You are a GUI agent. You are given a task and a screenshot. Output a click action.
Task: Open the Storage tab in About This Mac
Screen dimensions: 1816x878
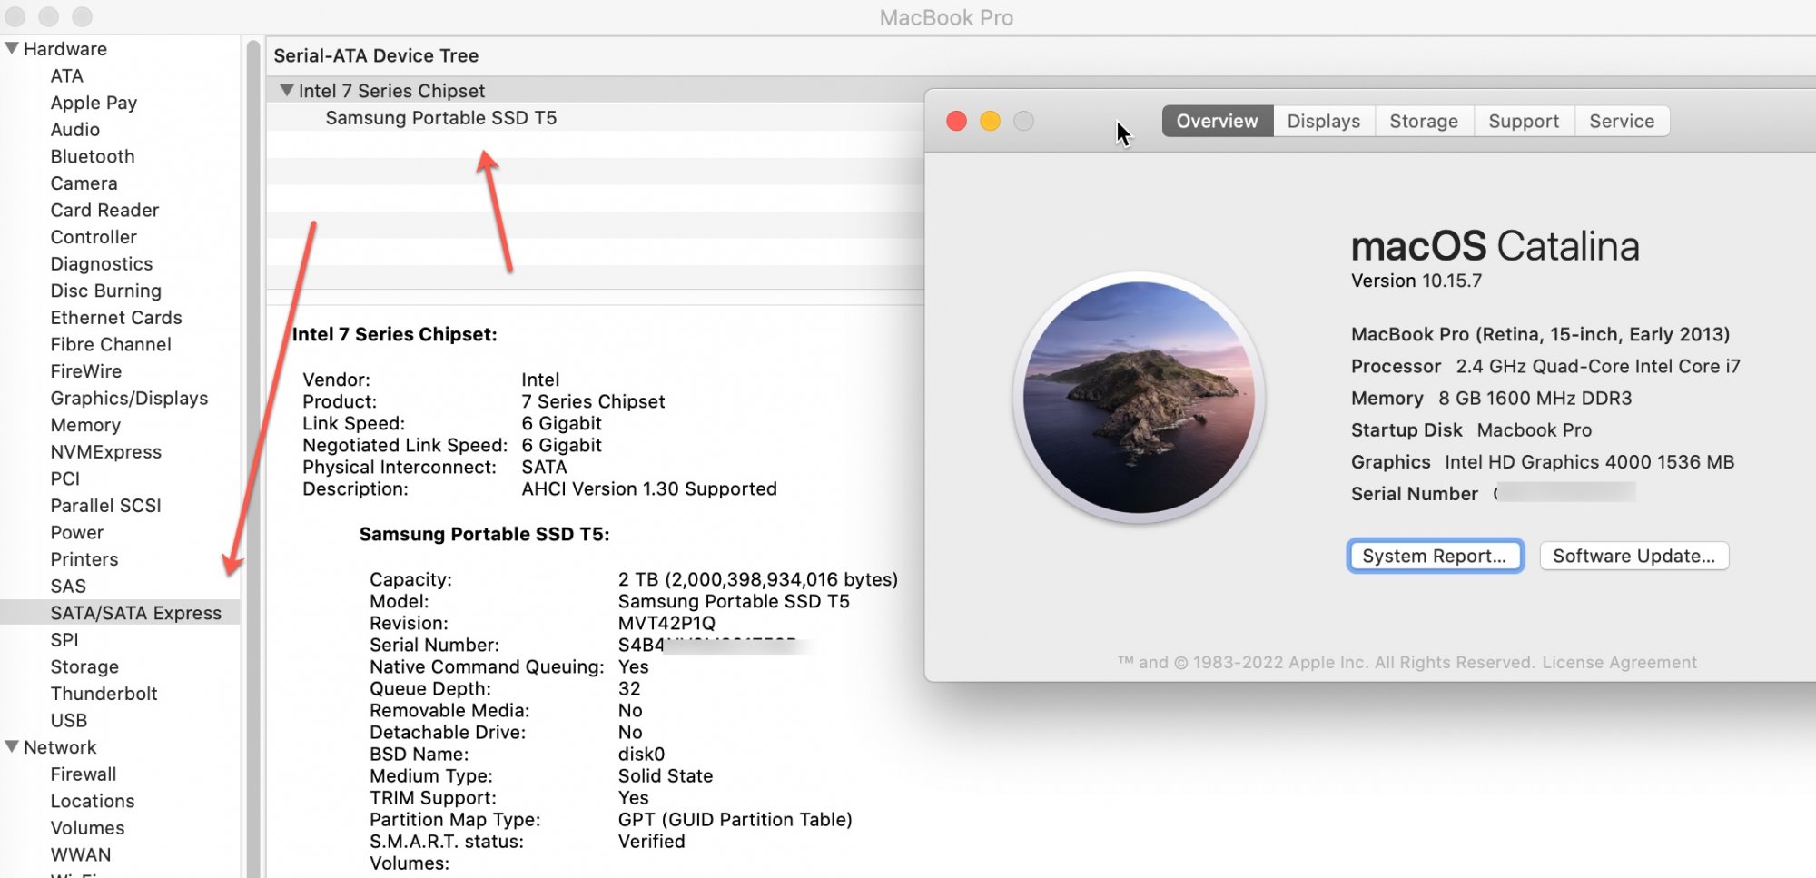(1424, 121)
